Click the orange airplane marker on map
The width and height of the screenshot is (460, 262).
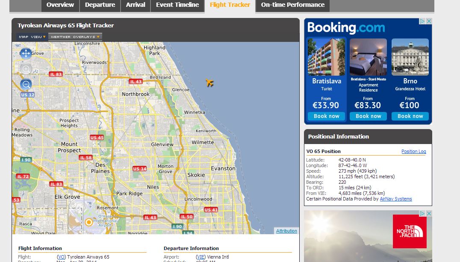coord(209,83)
